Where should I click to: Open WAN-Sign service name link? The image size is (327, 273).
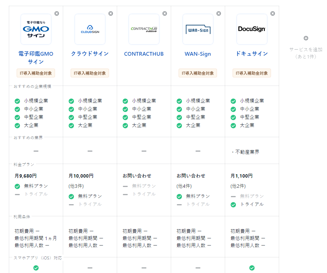[198, 54]
